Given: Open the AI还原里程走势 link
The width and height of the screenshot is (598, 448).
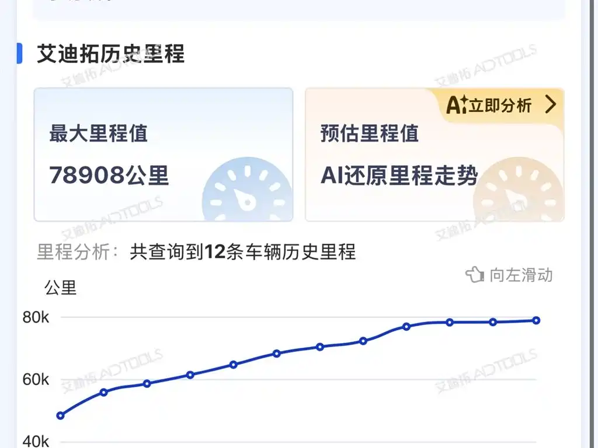Looking at the screenshot, I should (399, 175).
